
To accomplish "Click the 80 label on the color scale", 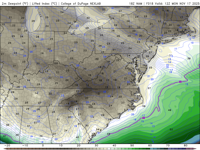I will tap(186, 145).
